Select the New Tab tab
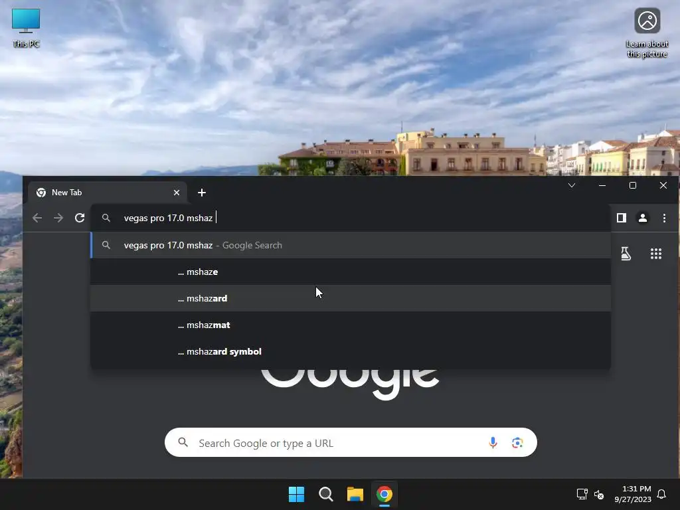This screenshot has width=680, height=510. (x=107, y=193)
